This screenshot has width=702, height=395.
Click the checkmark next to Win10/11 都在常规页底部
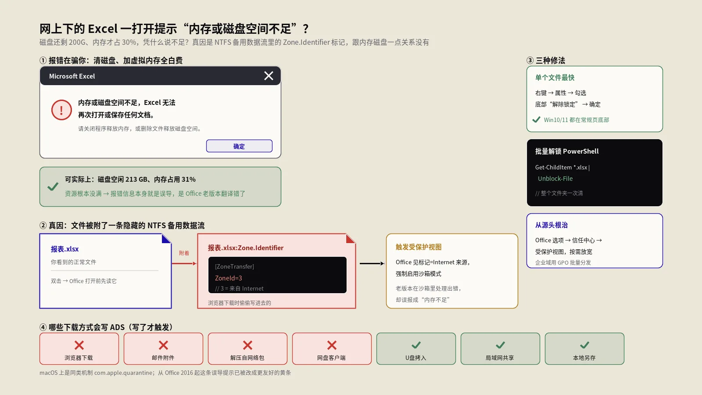(536, 119)
